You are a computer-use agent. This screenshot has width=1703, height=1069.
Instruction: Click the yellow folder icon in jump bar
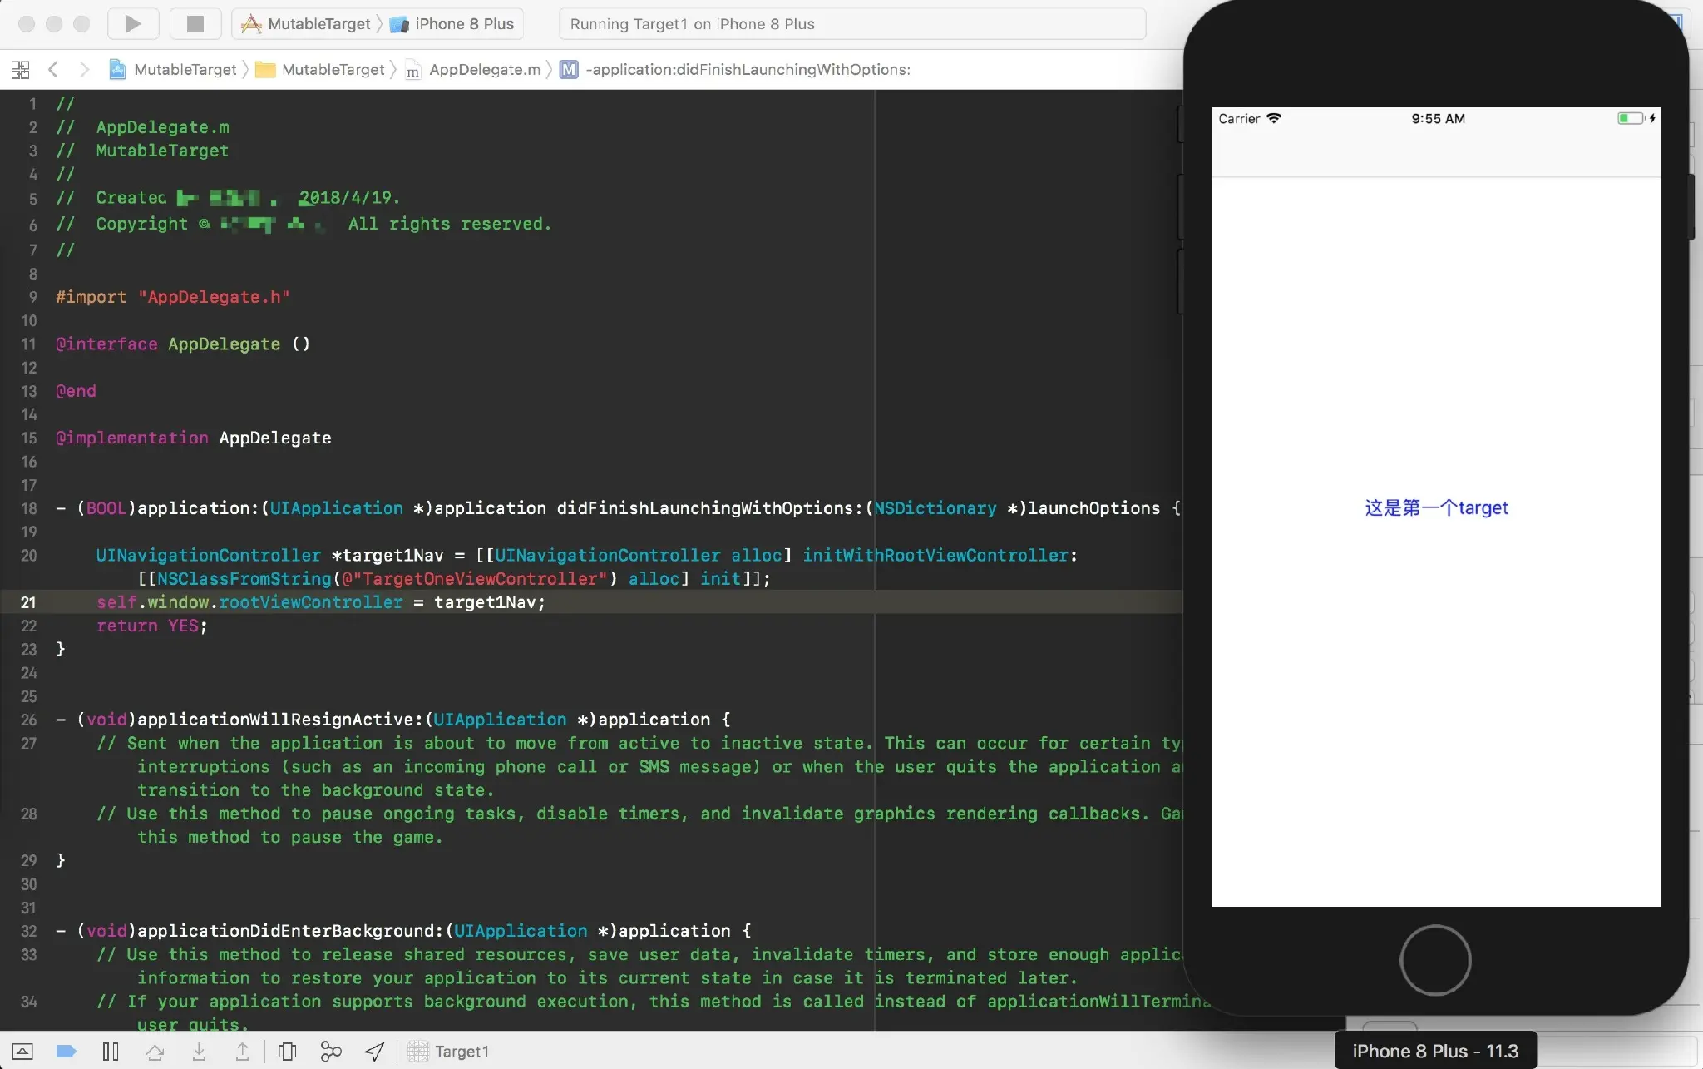point(265,69)
